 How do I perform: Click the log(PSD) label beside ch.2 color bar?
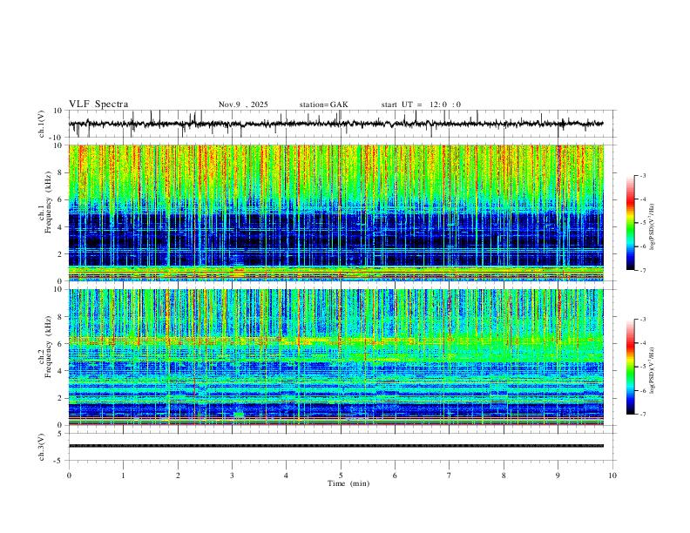[652, 370]
